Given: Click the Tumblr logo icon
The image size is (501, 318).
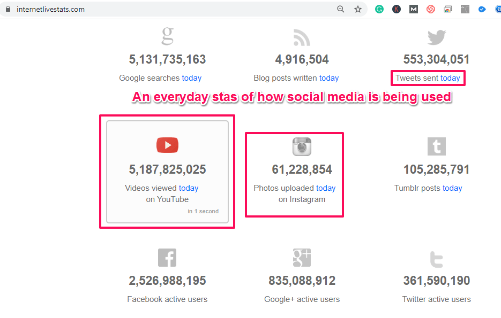Looking at the screenshot, I should pos(436,146).
